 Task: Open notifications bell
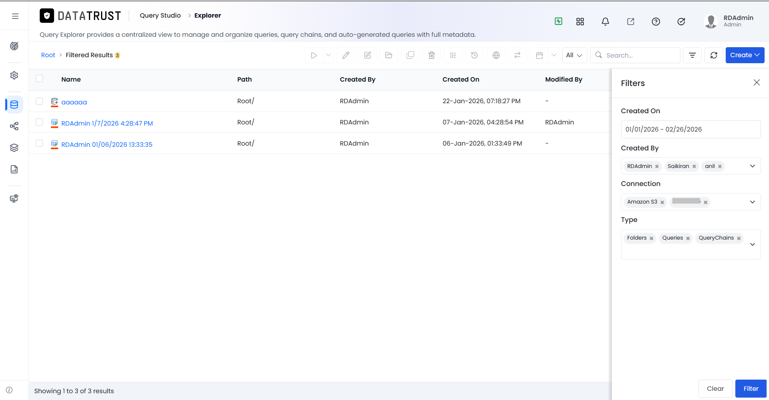pos(605,22)
